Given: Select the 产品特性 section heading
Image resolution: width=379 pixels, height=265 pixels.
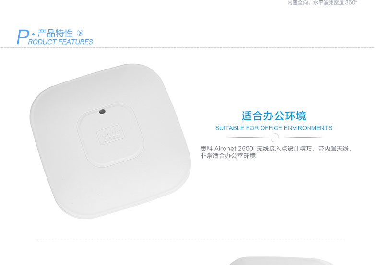Looking at the screenshot, I should pos(55,33).
